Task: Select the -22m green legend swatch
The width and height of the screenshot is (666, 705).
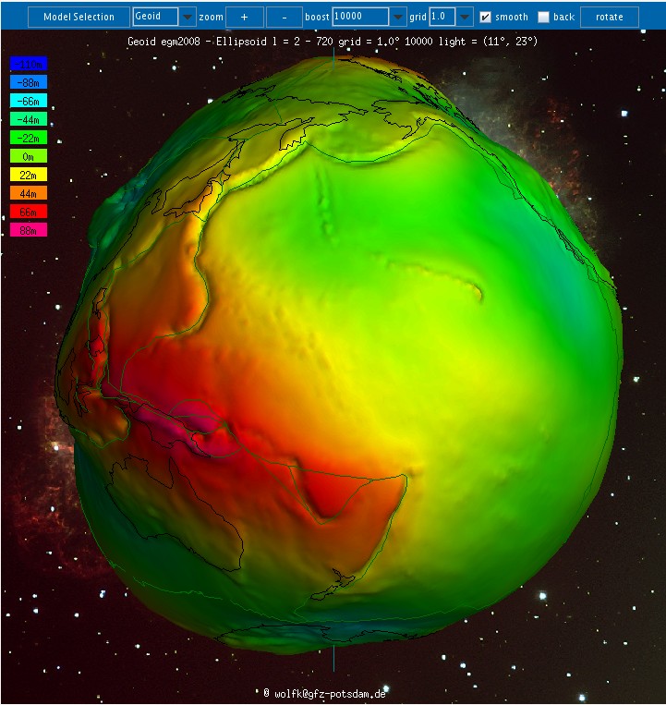Action: pyautogui.click(x=29, y=138)
